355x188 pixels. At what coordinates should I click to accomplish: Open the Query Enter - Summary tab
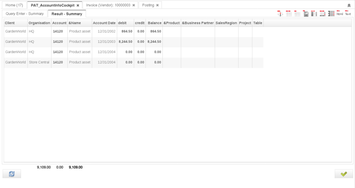click(x=24, y=14)
